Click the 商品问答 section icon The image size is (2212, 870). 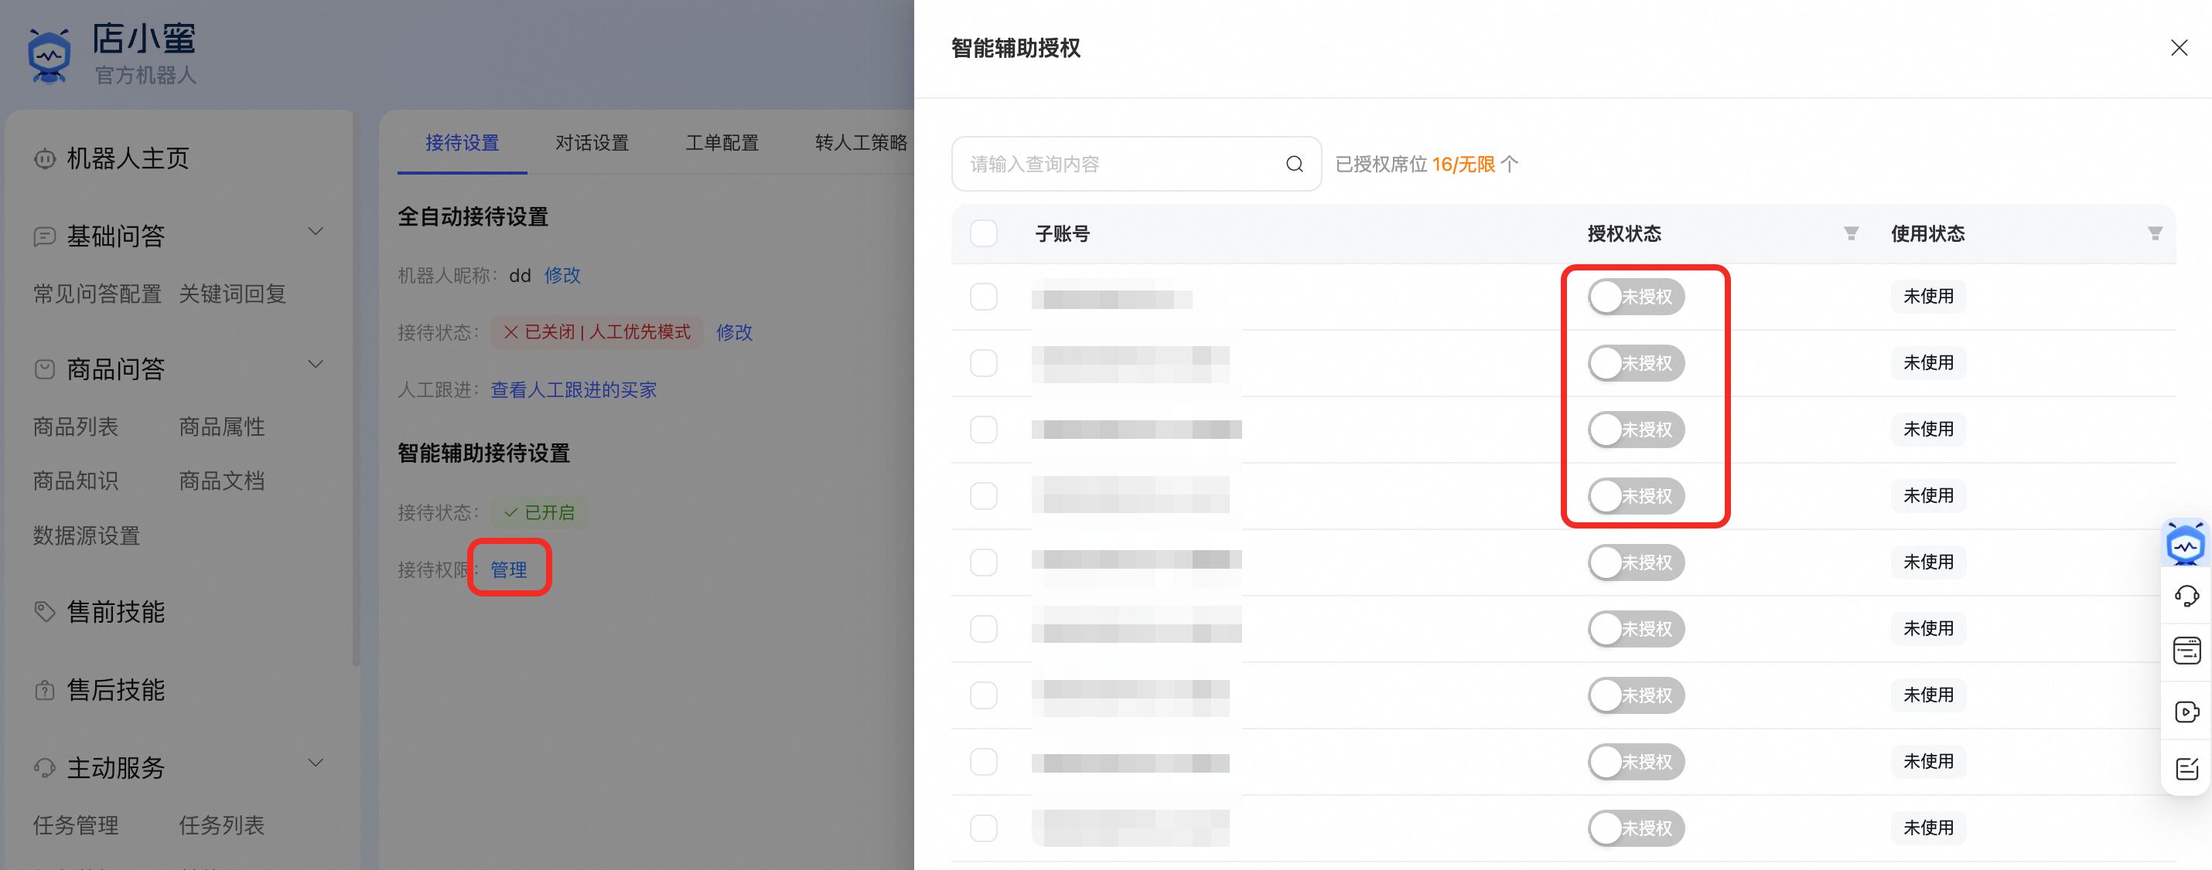pos(45,370)
